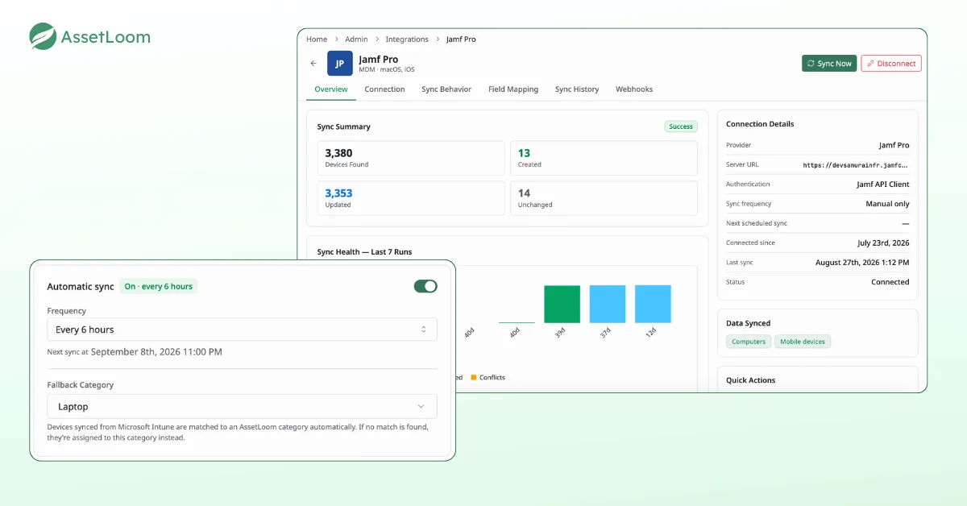Click the August 27th, 2026 1:12 PM last sync

coord(862,263)
